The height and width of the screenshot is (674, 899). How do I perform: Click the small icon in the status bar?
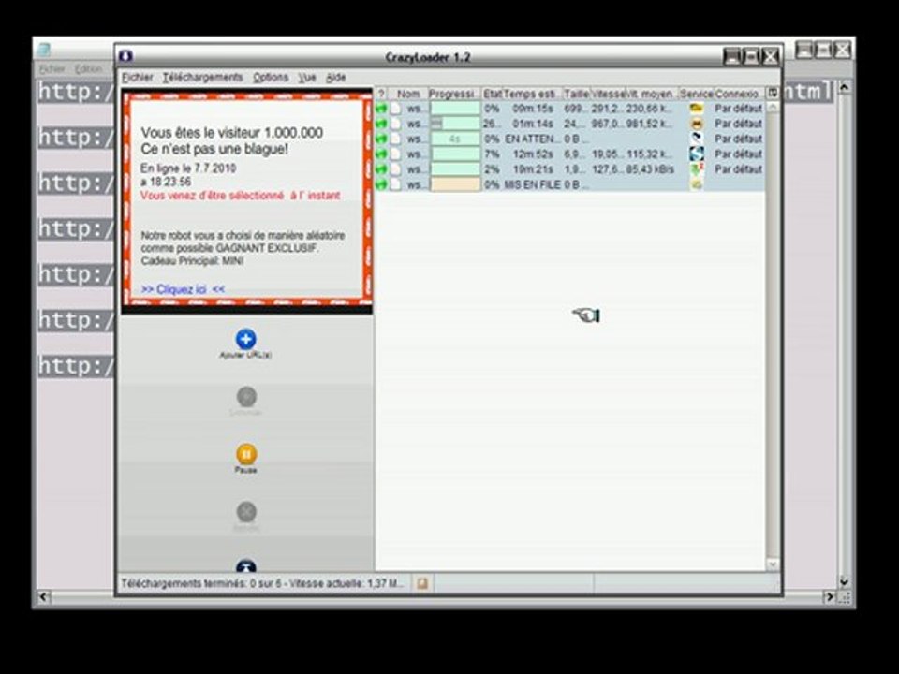pos(422,583)
